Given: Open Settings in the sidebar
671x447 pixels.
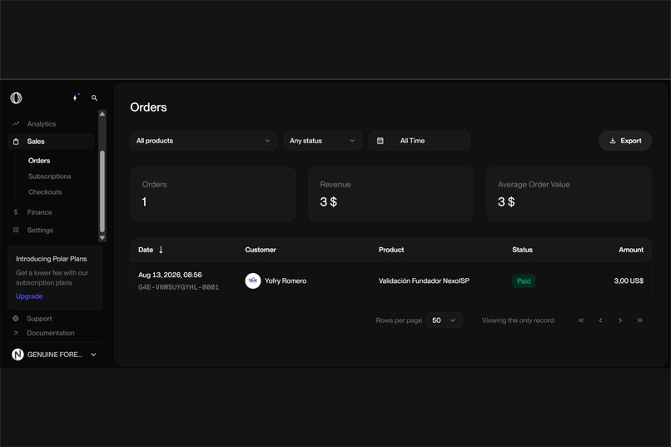Looking at the screenshot, I should pyautogui.click(x=40, y=230).
